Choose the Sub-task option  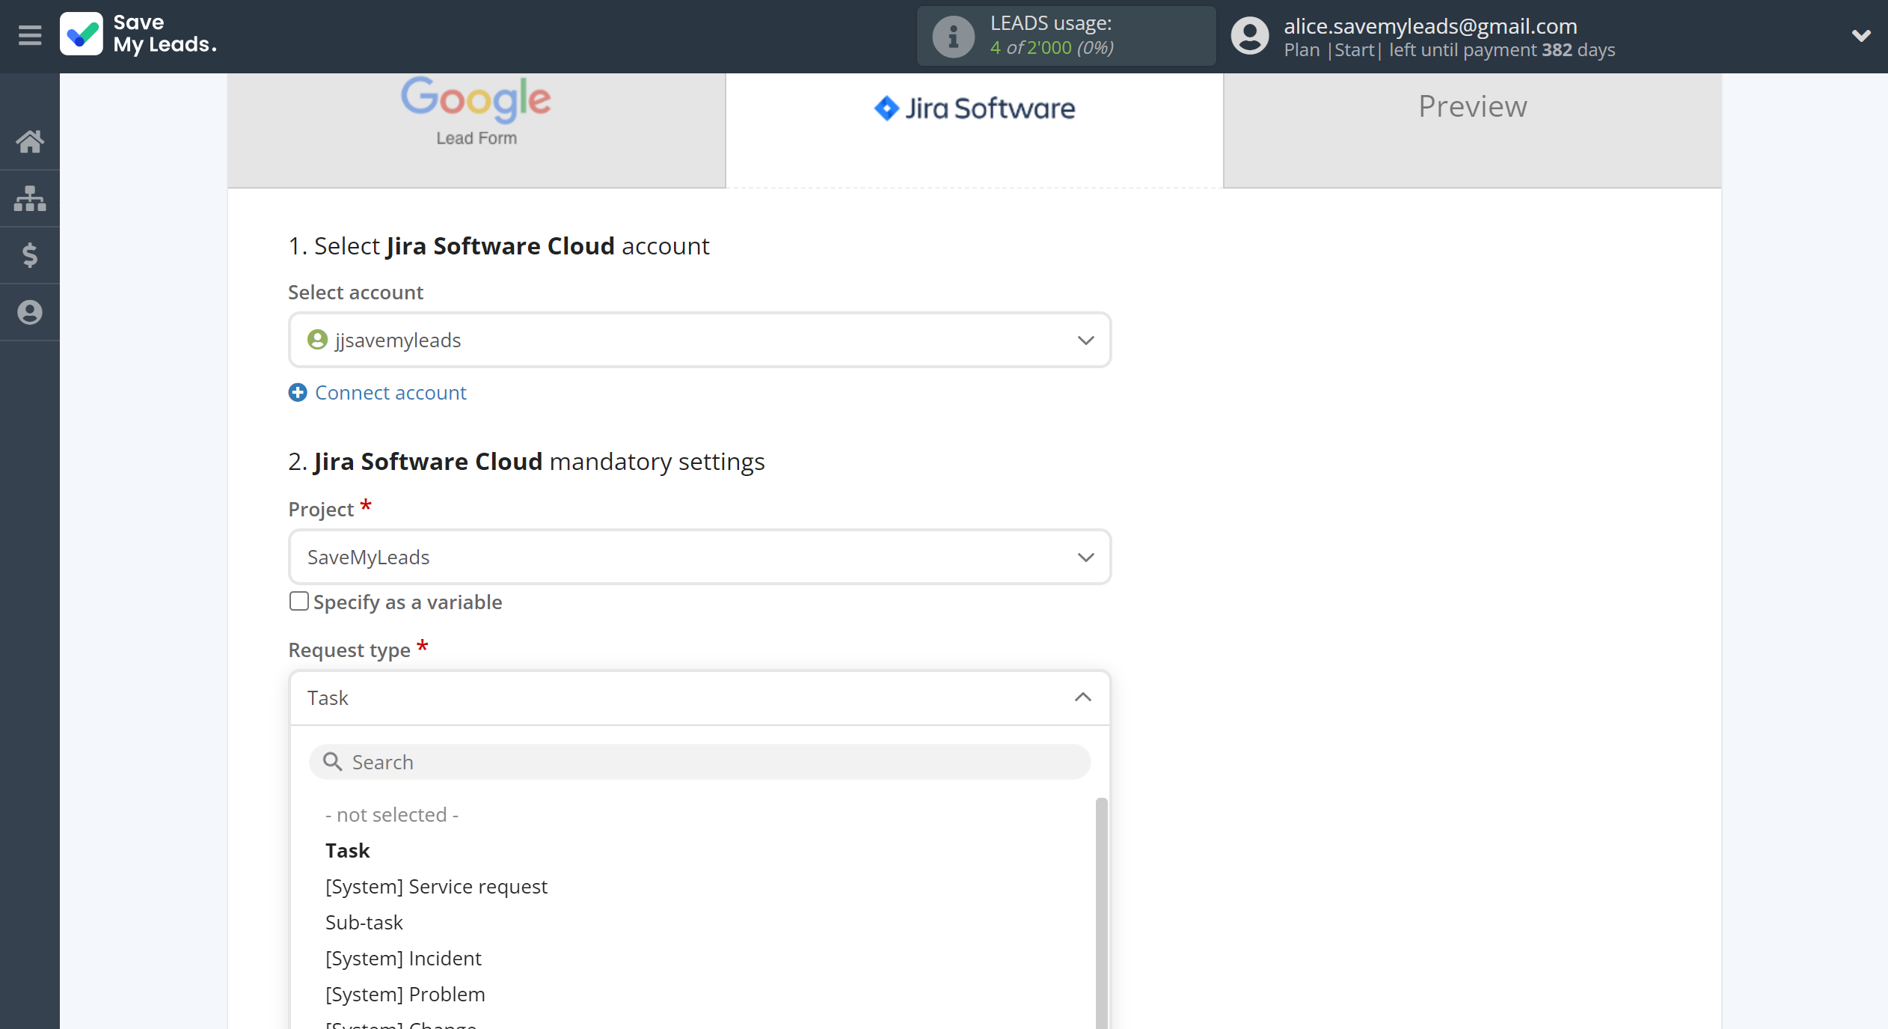[364, 922]
